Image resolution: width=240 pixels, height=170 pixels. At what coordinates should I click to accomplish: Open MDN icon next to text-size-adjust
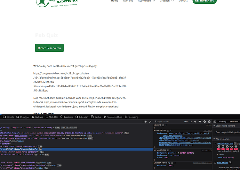(235, 144)
